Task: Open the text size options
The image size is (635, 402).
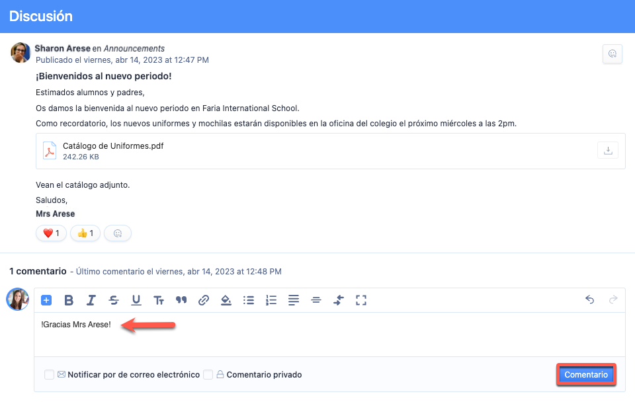Action: click(x=159, y=300)
